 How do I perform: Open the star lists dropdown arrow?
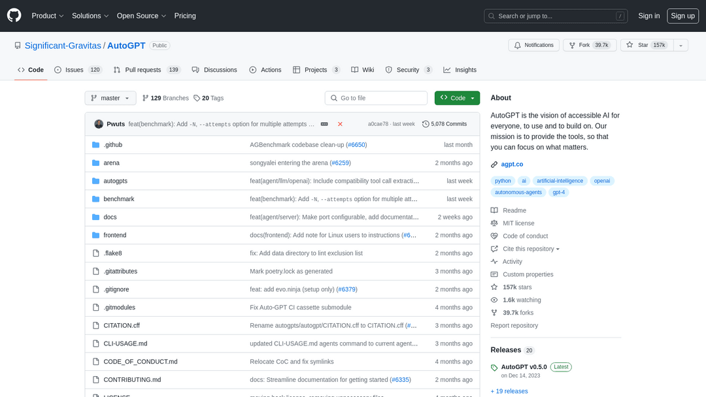681,45
